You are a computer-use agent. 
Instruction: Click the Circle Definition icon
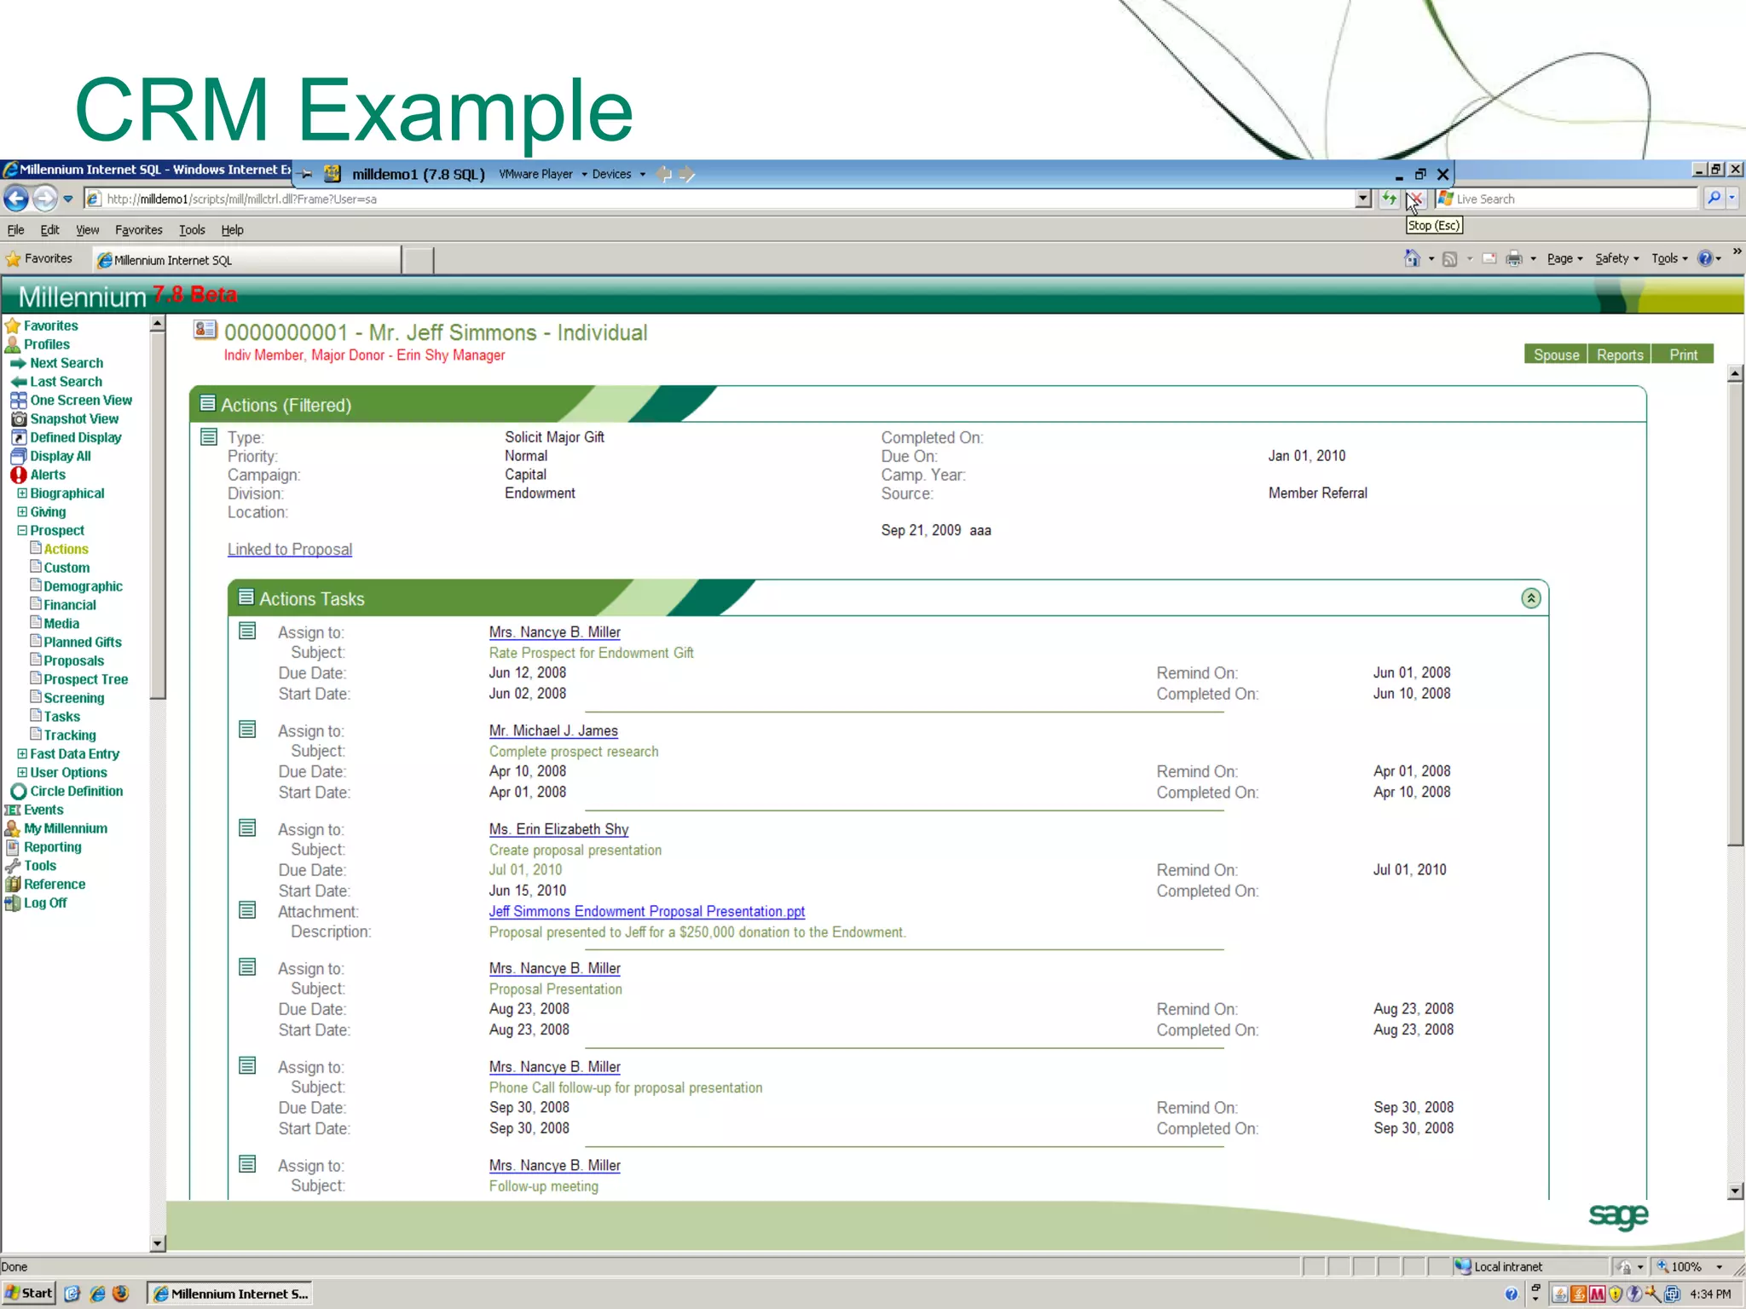coord(18,792)
